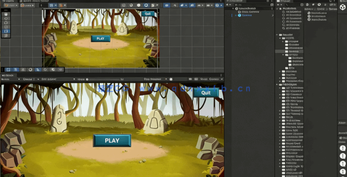Select the Move tool in Scene tools

[6, 18]
